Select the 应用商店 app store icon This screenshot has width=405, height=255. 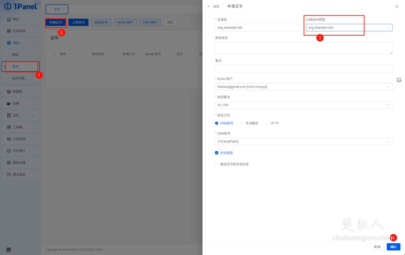[x=20, y=31]
